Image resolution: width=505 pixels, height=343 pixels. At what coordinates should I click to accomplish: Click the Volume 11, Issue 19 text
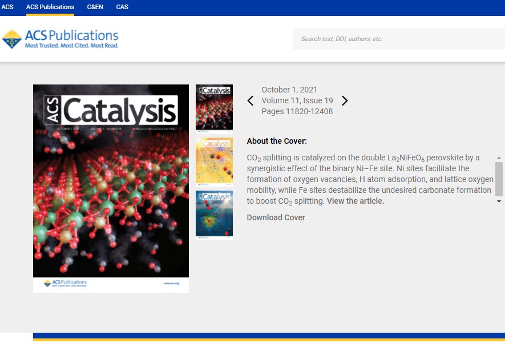(297, 100)
